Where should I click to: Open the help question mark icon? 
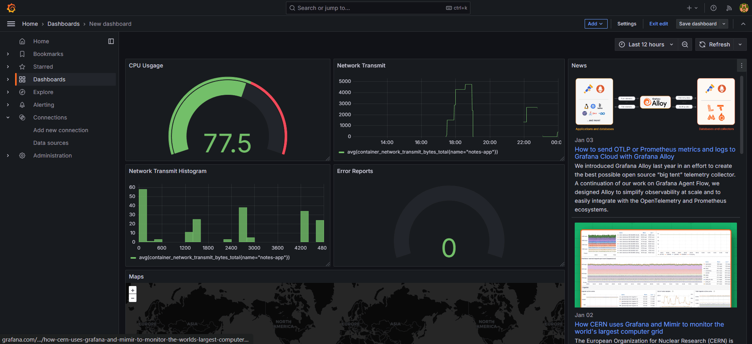[714, 8]
